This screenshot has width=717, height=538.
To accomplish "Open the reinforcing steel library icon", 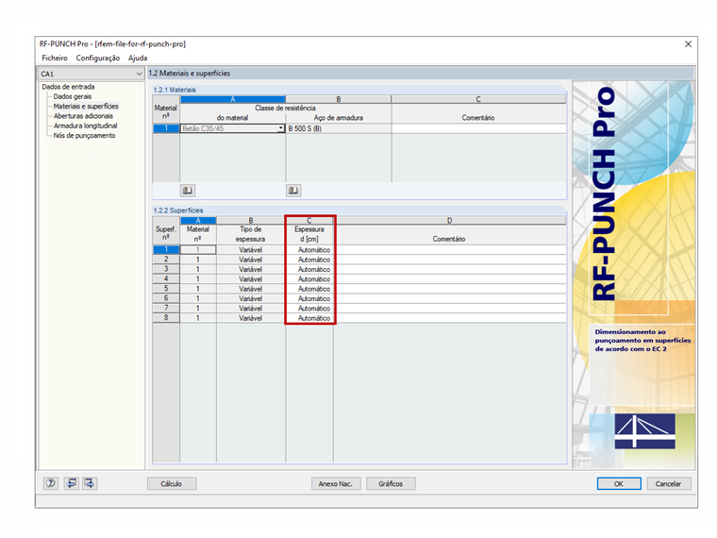I will pos(293,191).
